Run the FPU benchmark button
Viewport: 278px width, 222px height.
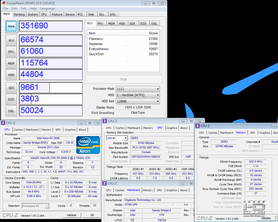pyautogui.click(x=11, y=52)
